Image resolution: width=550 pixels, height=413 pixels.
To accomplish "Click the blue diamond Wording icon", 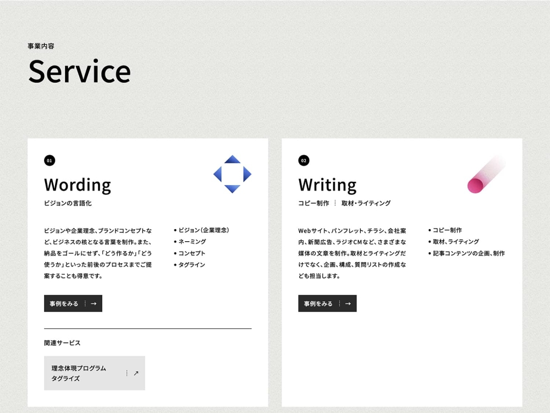I will [x=232, y=174].
